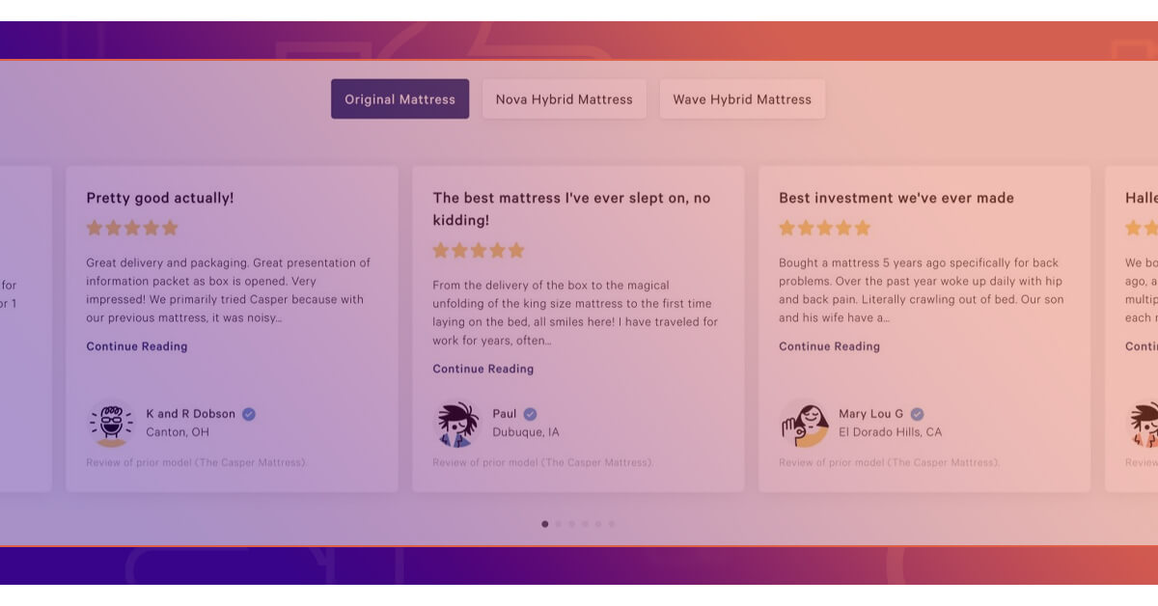The width and height of the screenshot is (1158, 606).
Task: Click location text 'Dubuque, IA'
Action: tap(526, 432)
